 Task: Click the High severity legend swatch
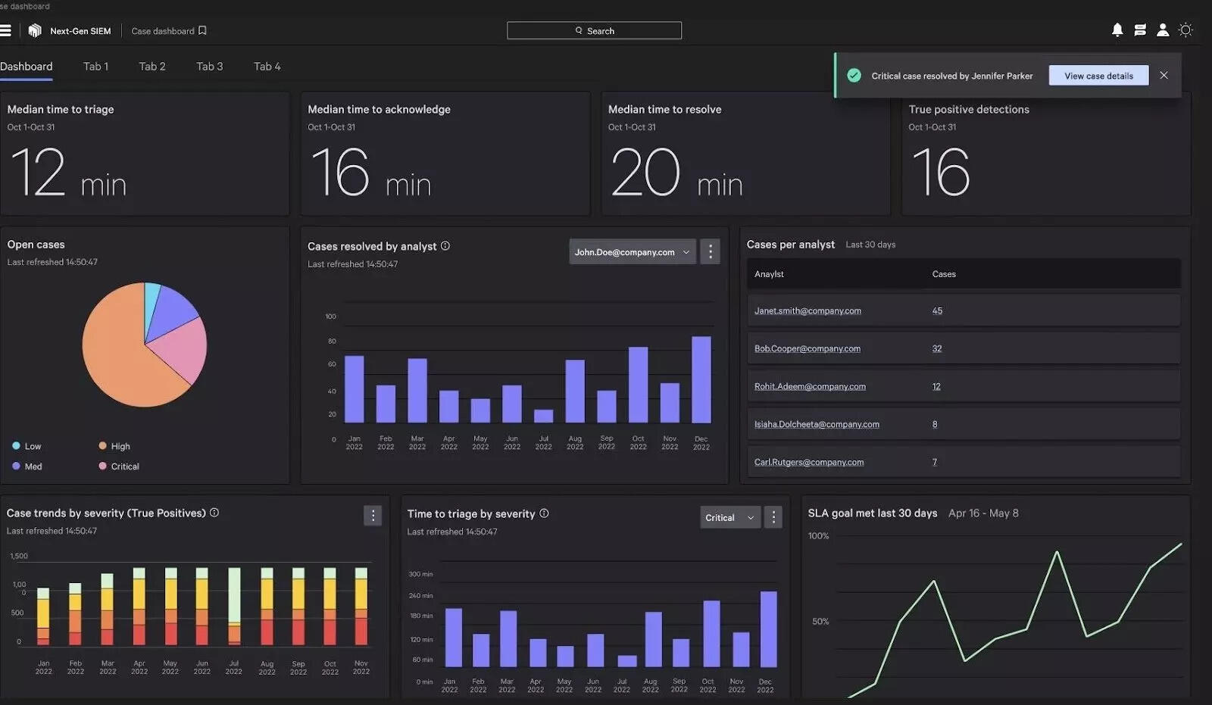[x=102, y=446]
